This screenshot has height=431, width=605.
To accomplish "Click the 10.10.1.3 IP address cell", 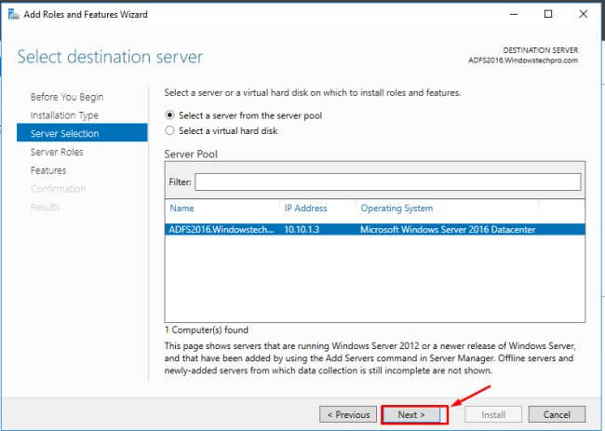I will pos(302,230).
